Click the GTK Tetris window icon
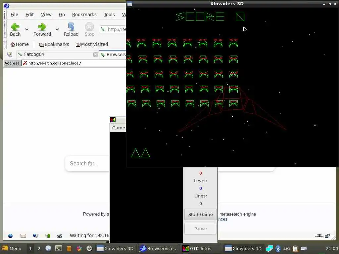This screenshot has height=254, width=339. [x=113, y=120]
